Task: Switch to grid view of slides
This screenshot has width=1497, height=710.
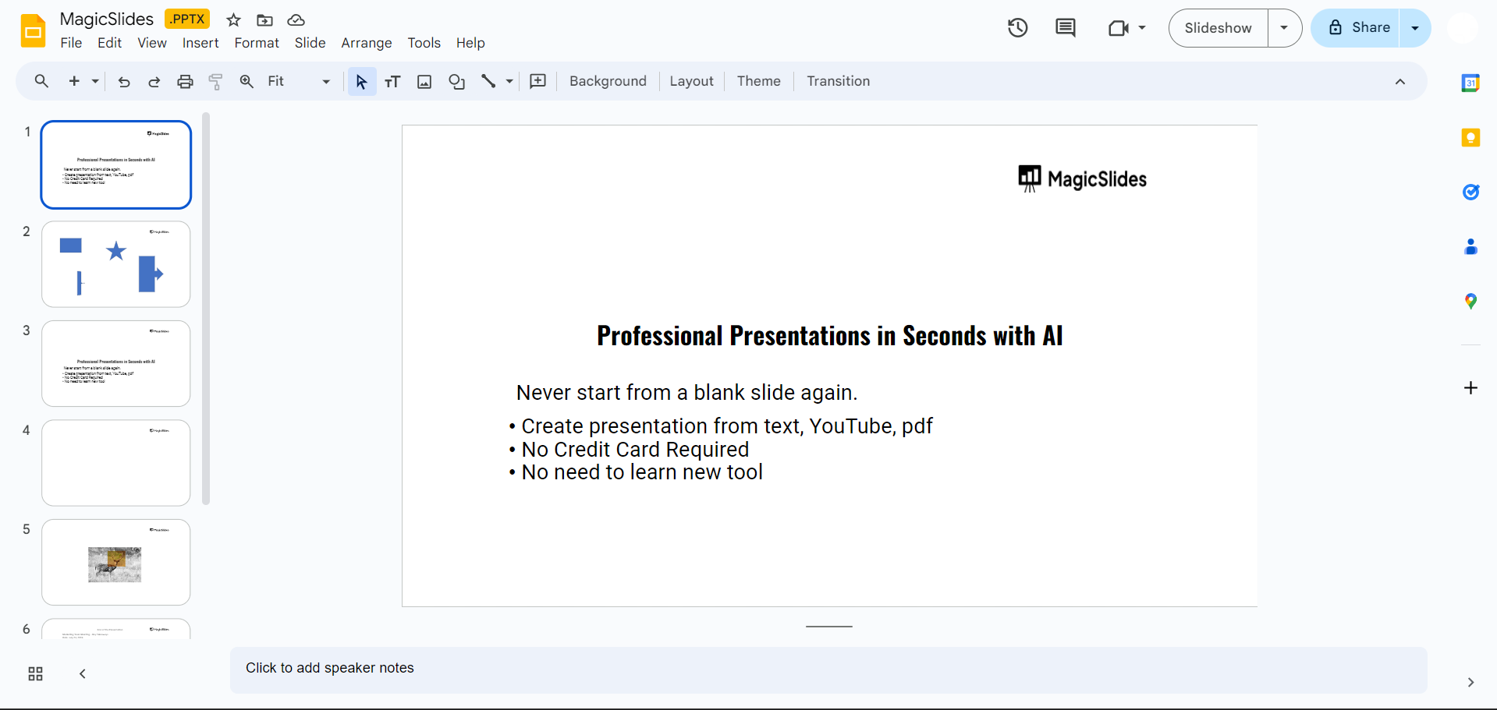Action: coord(35,674)
